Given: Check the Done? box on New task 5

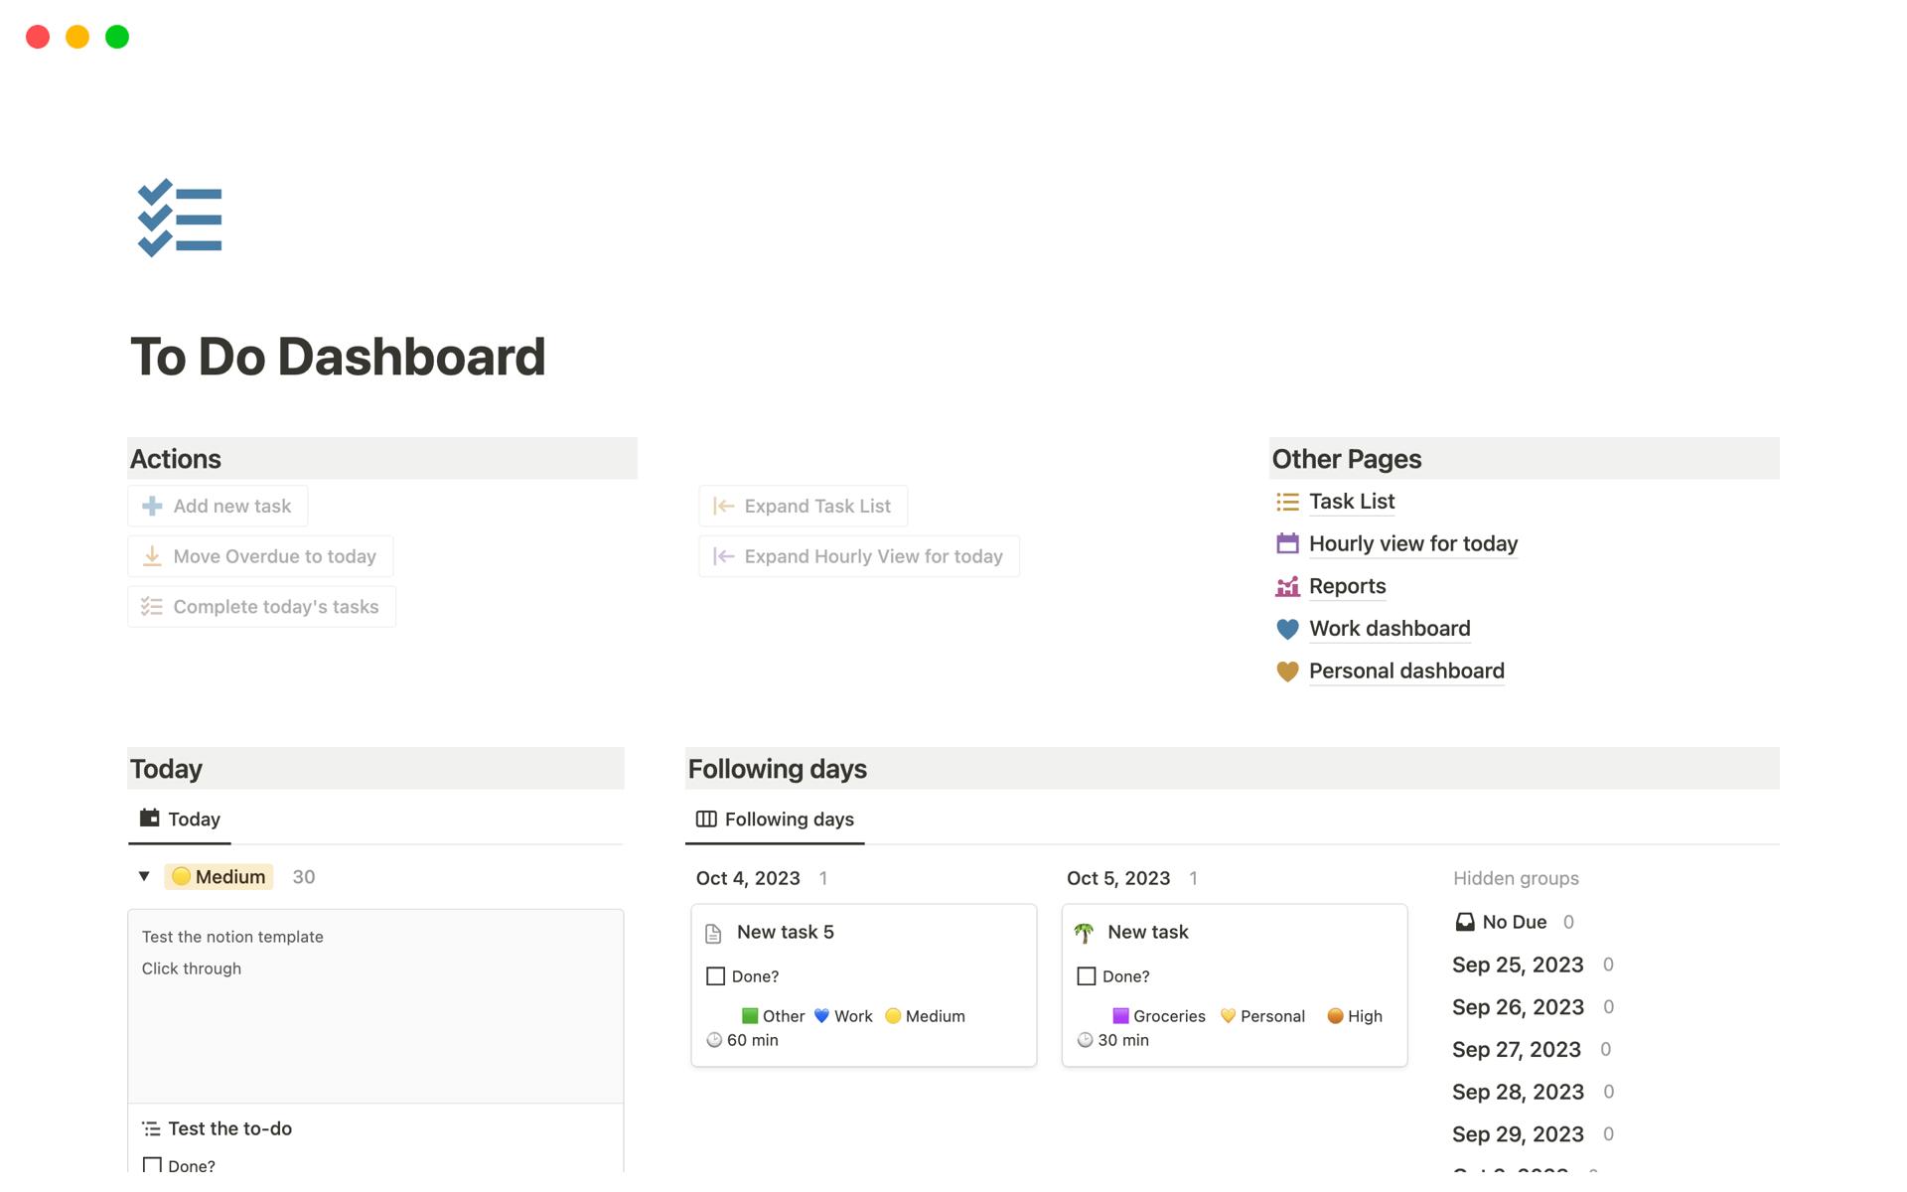Looking at the screenshot, I should pyautogui.click(x=716, y=976).
